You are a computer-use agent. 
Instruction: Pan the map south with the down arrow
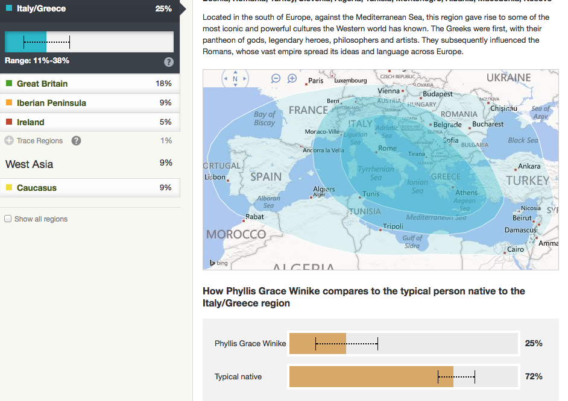(235, 85)
